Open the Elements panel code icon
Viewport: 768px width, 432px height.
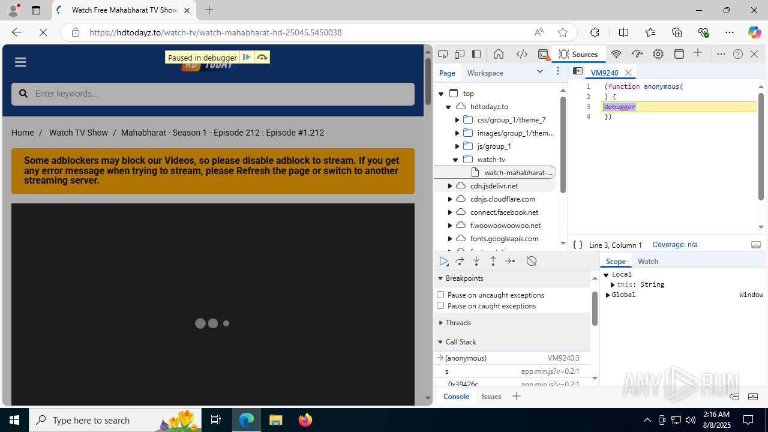(522, 54)
